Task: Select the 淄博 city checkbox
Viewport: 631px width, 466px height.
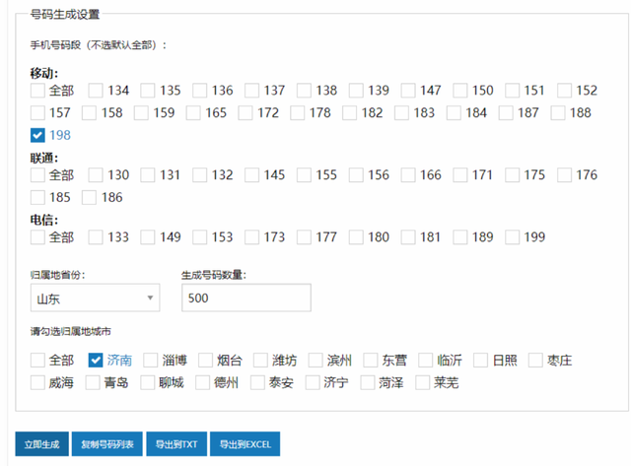Action: click(151, 361)
